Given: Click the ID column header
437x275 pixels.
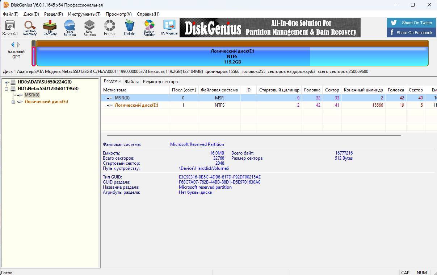Looking at the screenshot, I should click(x=248, y=90).
